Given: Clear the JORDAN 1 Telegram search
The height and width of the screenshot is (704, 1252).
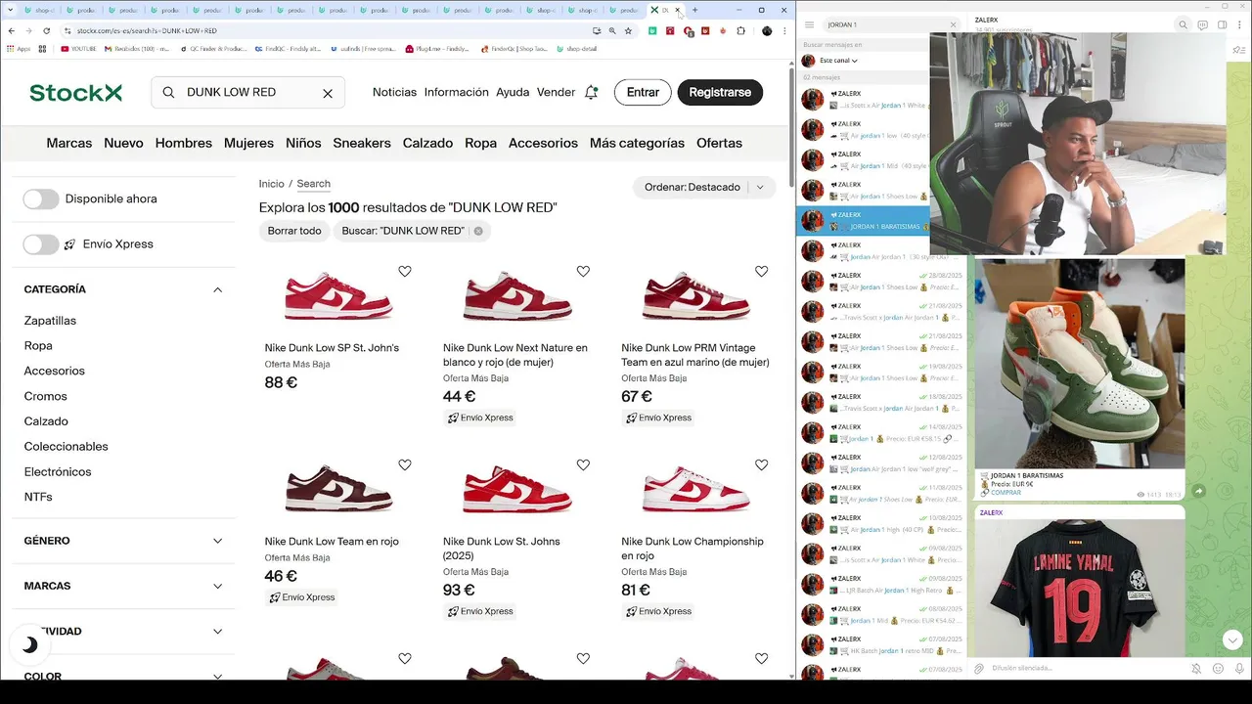Looking at the screenshot, I should 953,24.
